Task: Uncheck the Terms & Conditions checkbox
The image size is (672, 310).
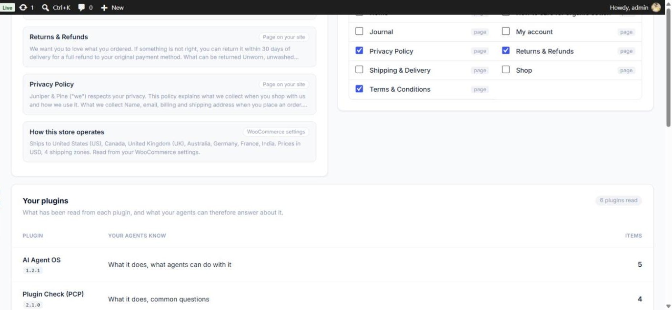Action: click(x=360, y=88)
